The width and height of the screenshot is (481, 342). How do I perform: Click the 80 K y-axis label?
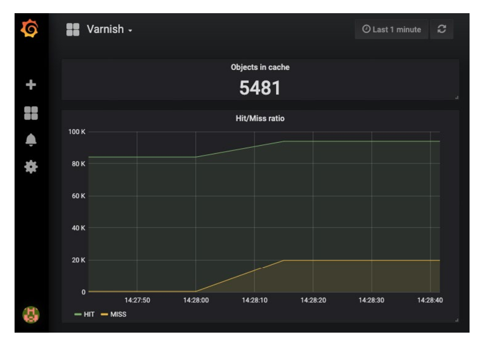coord(78,164)
